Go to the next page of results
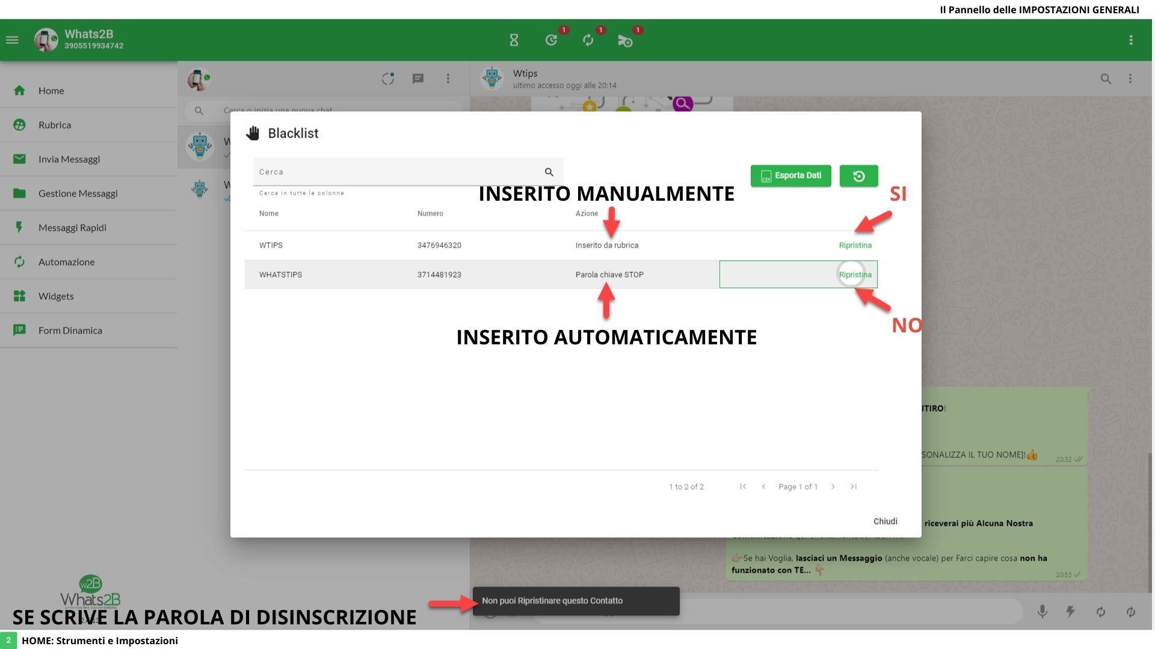1155x649 pixels. (833, 487)
